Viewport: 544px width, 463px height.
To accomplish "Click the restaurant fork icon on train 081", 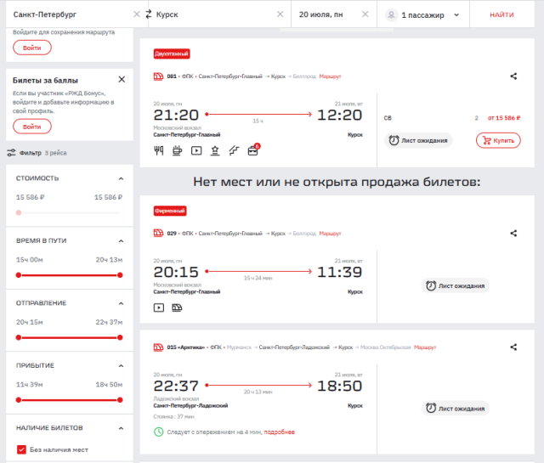I will pyautogui.click(x=159, y=150).
